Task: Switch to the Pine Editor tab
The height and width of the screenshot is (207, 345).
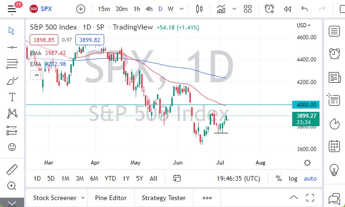Action: click(110, 198)
